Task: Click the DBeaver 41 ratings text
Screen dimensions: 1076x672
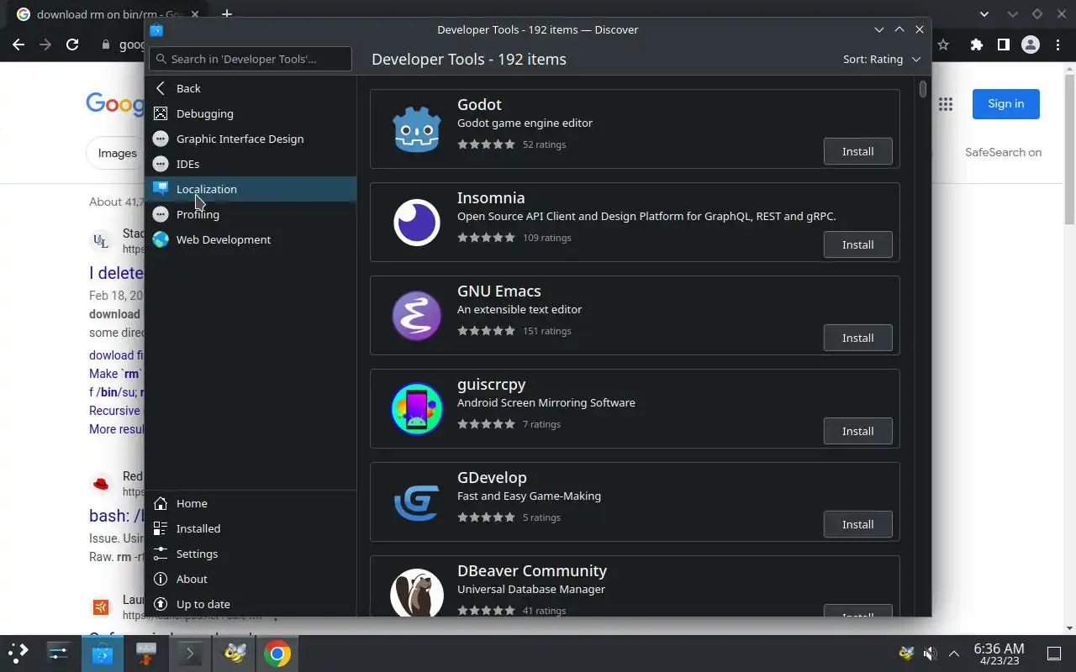Action: click(x=544, y=611)
